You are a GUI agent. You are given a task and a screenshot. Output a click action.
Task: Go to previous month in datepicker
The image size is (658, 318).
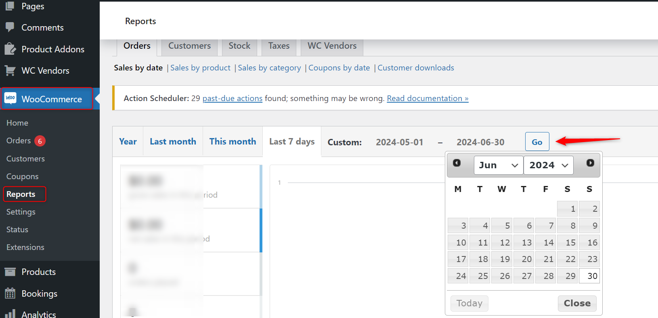point(457,163)
